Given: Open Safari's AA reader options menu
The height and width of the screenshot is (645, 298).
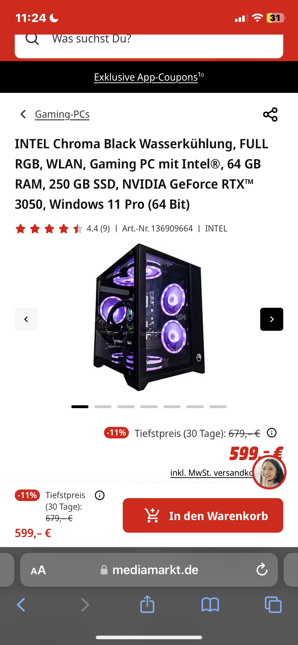Looking at the screenshot, I should [38, 570].
